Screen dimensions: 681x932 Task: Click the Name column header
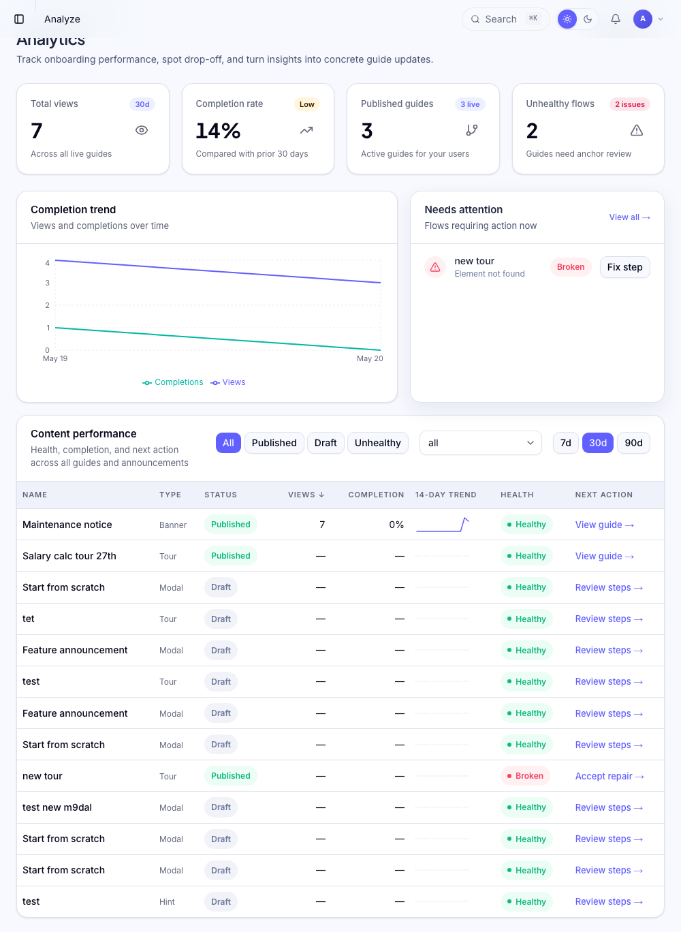pos(35,495)
